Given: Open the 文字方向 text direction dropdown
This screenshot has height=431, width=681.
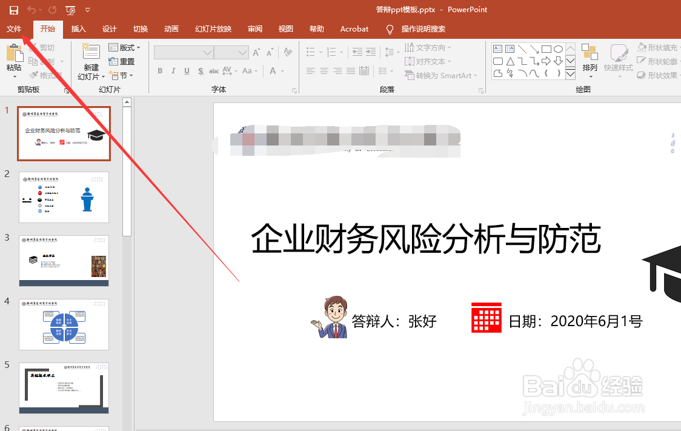Looking at the screenshot, I should [428, 47].
